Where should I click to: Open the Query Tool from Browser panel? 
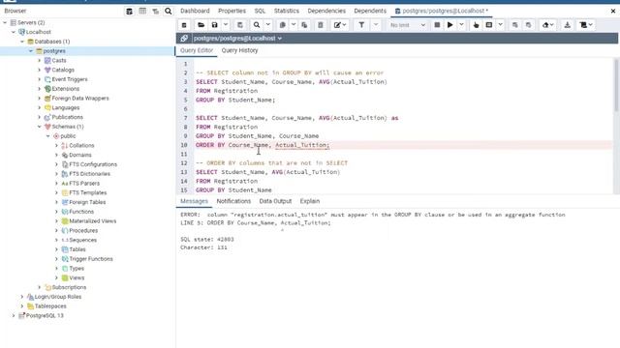pos(129,11)
